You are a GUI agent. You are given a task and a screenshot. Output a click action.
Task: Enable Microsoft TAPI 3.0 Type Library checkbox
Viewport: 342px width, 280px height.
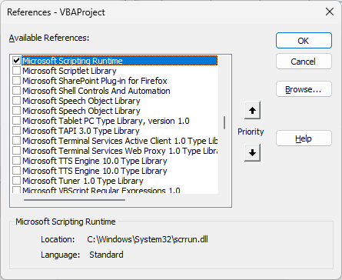click(x=16, y=131)
